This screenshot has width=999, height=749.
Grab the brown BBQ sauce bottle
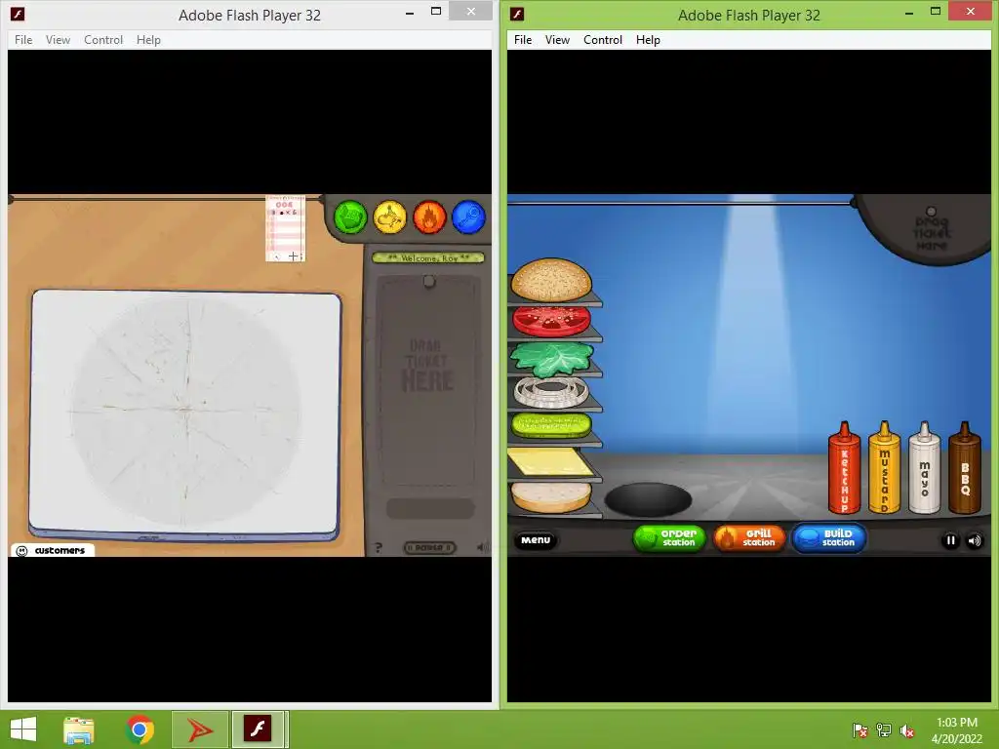pos(965,468)
